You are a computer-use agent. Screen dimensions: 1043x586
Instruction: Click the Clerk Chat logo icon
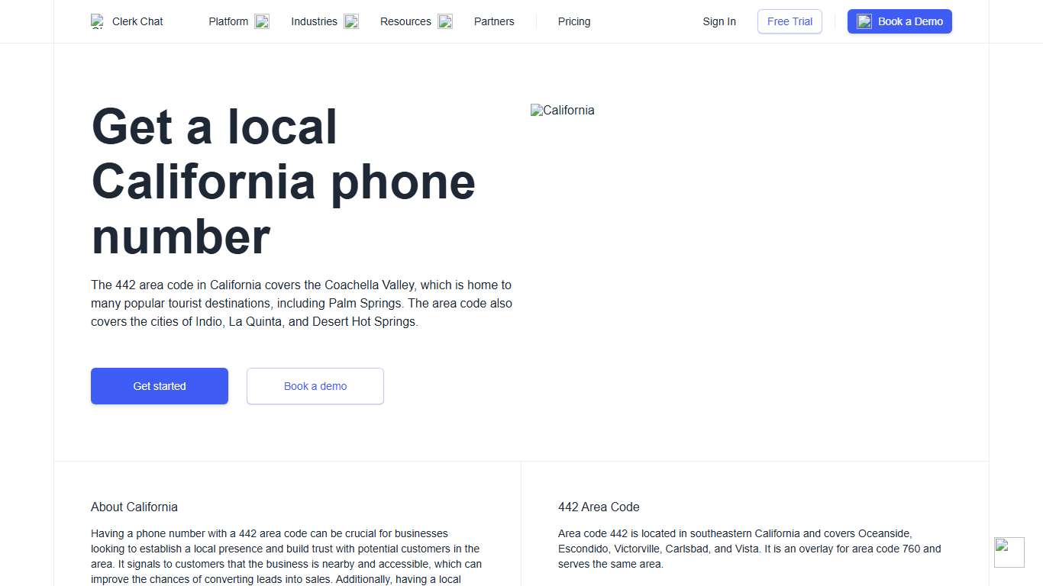(97, 21)
